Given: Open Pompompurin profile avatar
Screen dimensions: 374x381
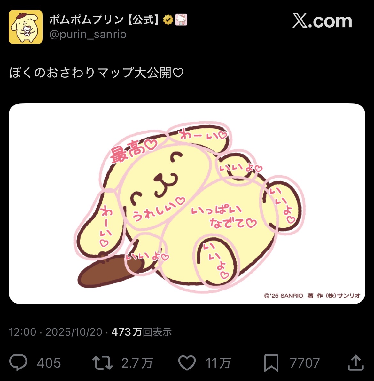Looking at the screenshot, I should 26,27.
